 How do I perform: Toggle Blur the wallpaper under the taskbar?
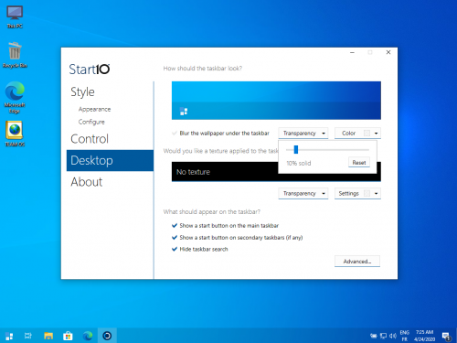click(220, 134)
